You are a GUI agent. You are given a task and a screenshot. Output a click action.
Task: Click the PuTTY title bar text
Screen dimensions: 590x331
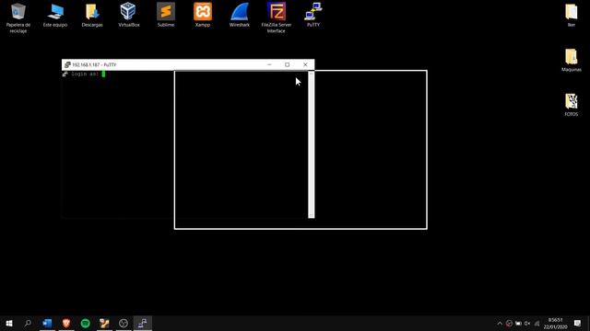point(94,65)
